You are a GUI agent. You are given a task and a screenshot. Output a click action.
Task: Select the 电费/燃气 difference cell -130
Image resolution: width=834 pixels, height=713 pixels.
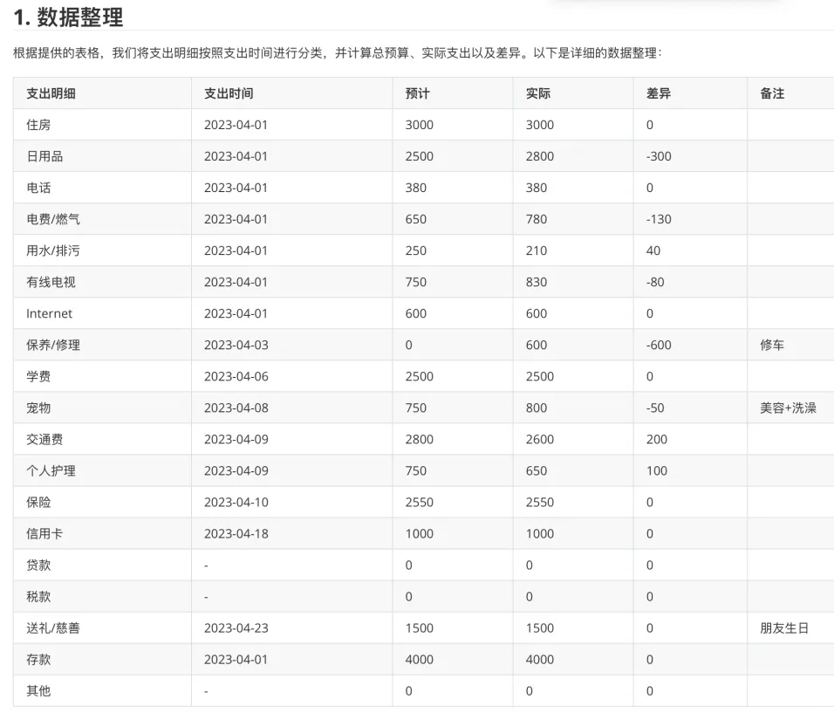click(659, 219)
